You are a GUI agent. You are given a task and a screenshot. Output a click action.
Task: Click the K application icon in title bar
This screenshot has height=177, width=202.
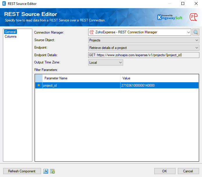pos(4,3)
